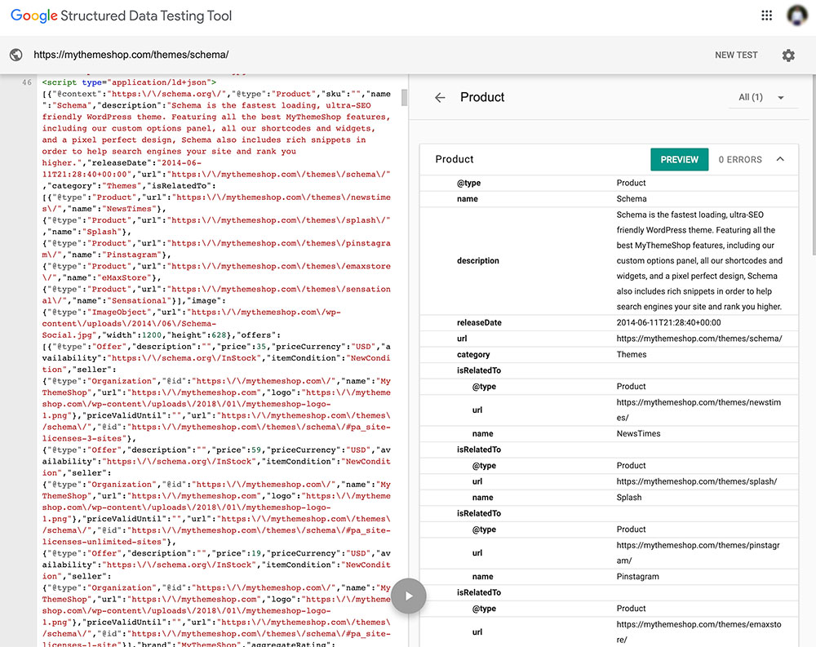Click the url value for themes/pinstagram/
This screenshot has height=647, width=816.
tap(698, 553)
